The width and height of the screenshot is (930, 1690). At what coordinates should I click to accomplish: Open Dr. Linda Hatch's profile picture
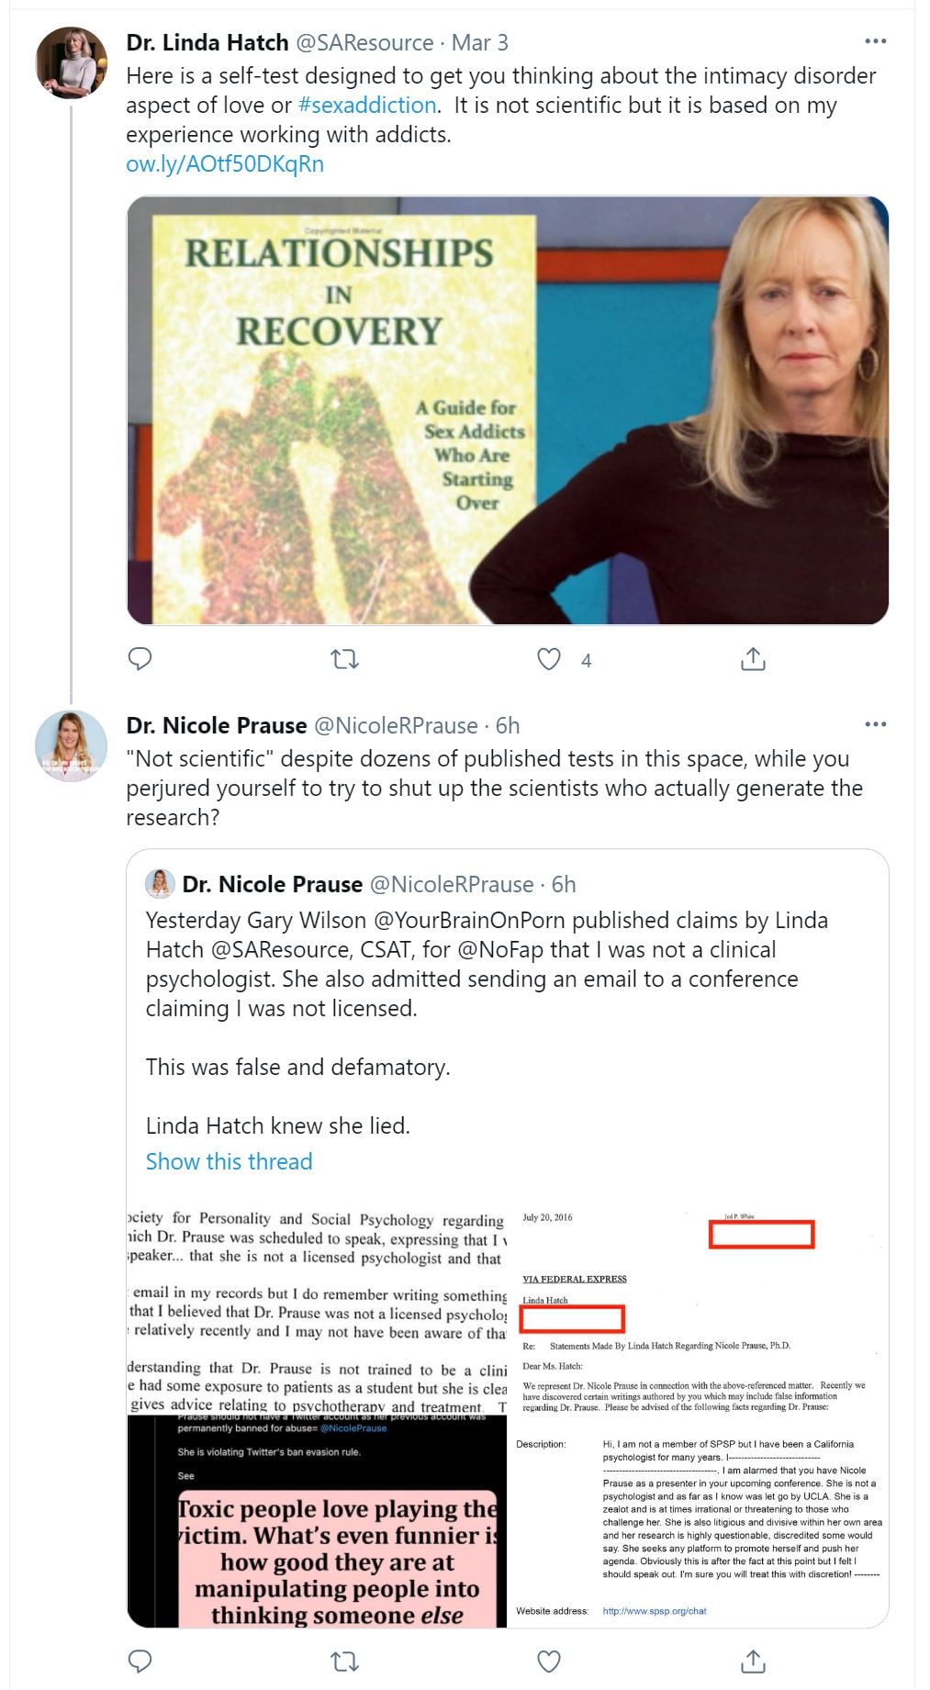[71, 62]
